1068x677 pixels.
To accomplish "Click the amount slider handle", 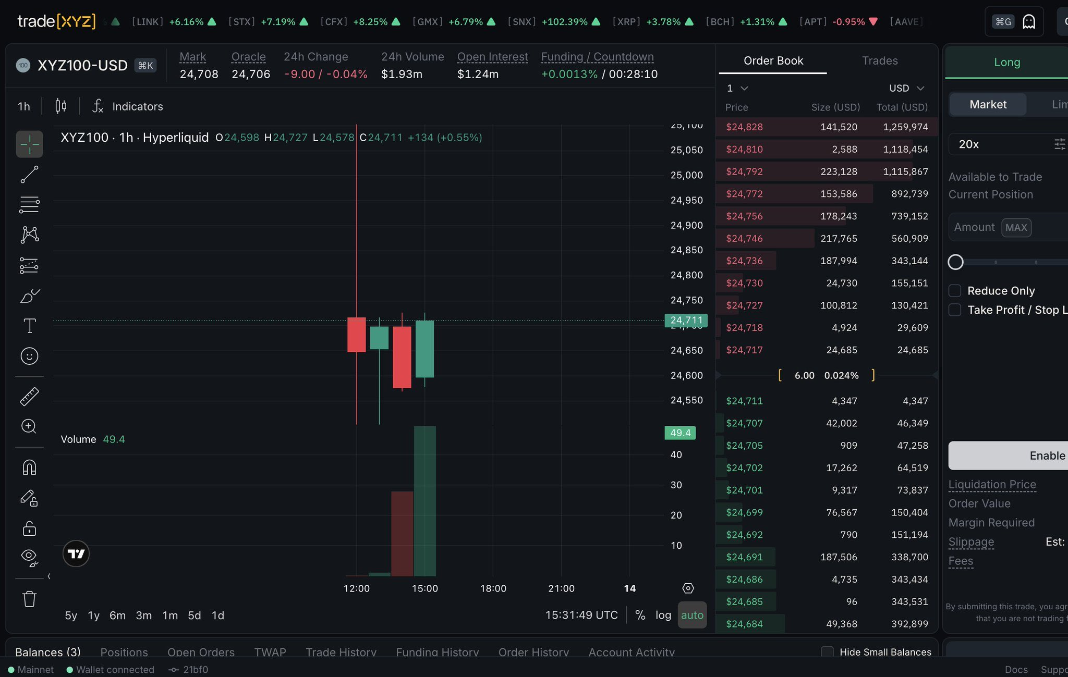I will pyautogui.click(x=955, y=262).
